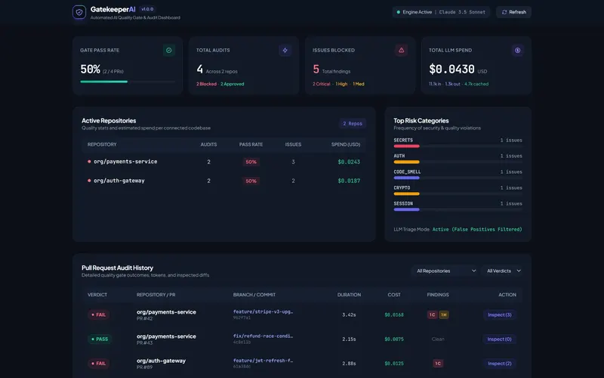Click the CODE_SMELL risk category bar
Viewport: 604px width, 378px height.
click(x=458, y=178)
